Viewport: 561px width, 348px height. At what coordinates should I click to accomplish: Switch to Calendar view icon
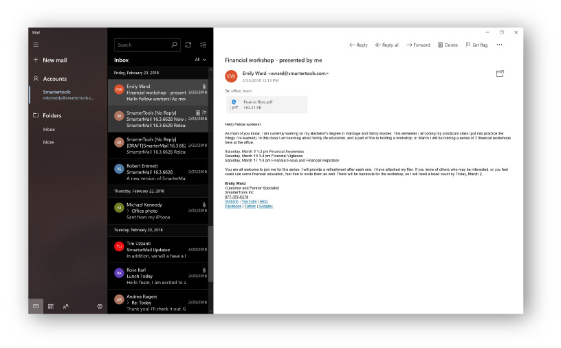51,306
